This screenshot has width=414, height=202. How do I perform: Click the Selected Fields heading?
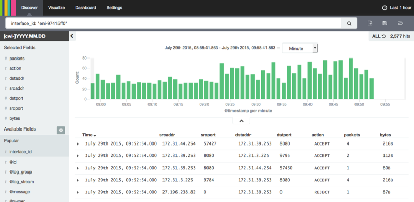pos(20,48)
